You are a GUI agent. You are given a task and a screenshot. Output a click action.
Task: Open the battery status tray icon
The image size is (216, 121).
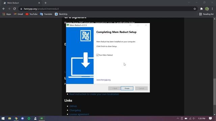[x=186, y=118]
